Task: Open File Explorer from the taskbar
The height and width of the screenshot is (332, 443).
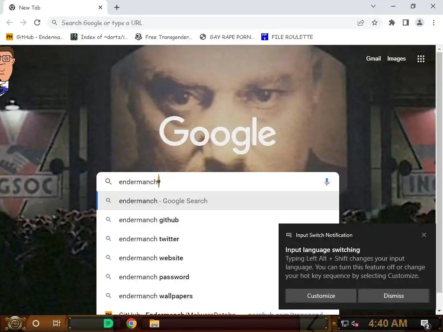Action: [154, 323]
